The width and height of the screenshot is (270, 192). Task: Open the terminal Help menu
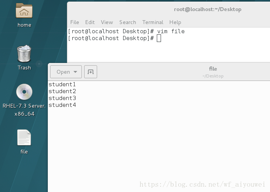pos(175,23)
